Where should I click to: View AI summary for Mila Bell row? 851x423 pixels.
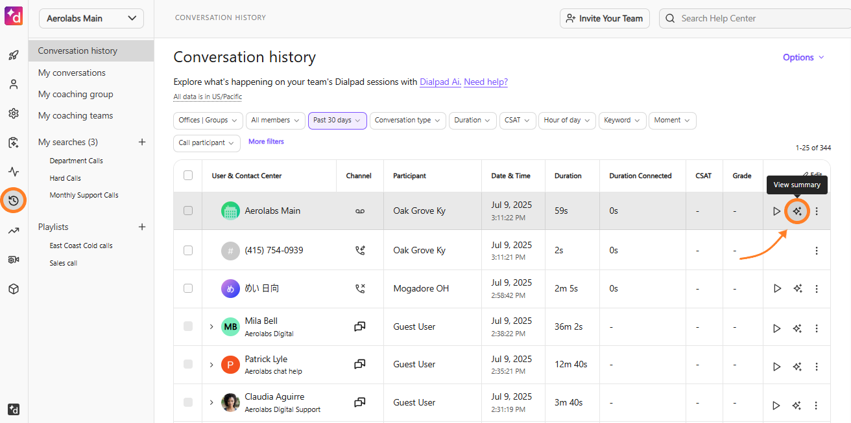coord(797,328)
